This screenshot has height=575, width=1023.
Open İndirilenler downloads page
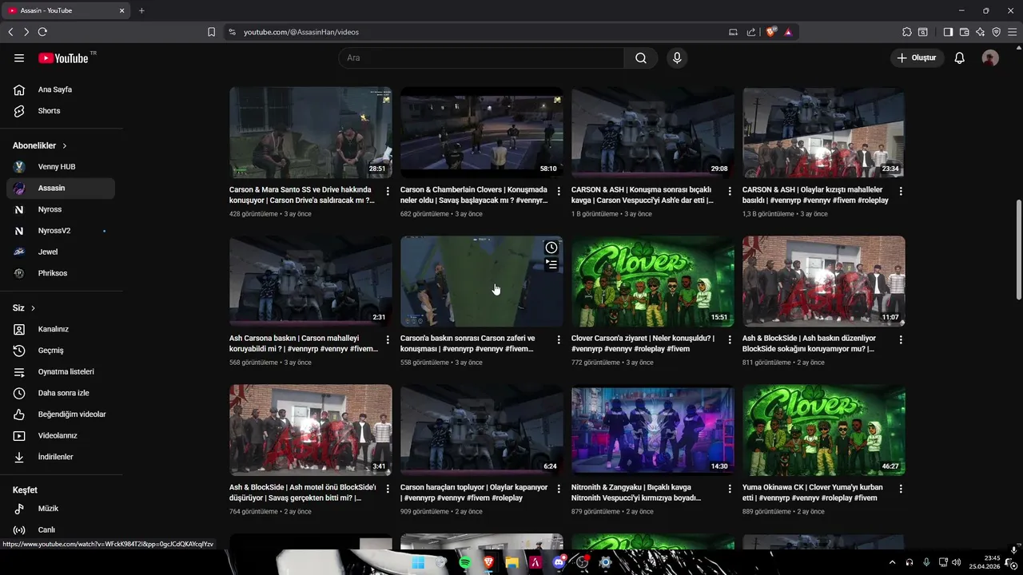[x=61, y=457]
